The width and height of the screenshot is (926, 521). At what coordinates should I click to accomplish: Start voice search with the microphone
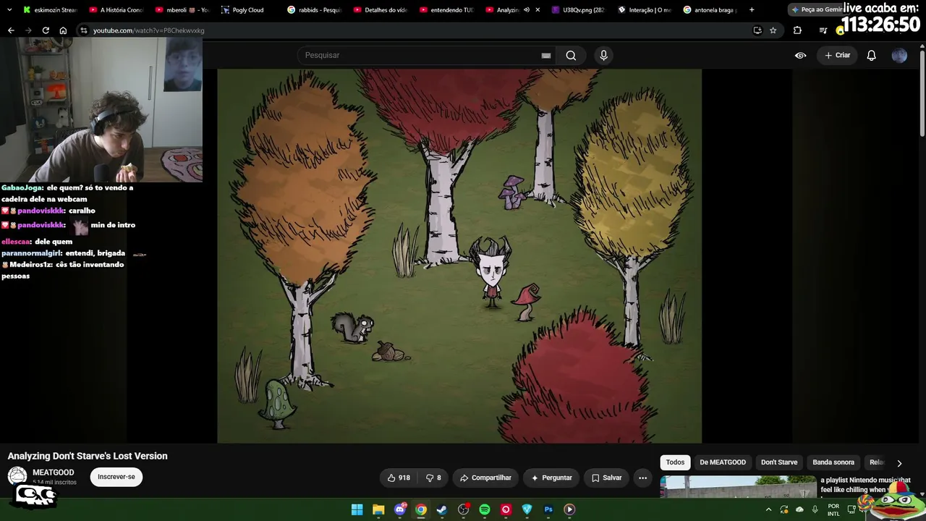pyautogui.click(x=603, y=55)
